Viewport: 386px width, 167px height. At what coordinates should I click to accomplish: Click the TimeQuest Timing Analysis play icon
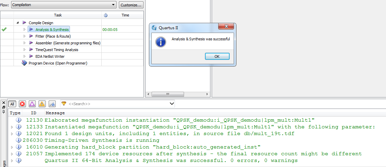tap(31, 49)
